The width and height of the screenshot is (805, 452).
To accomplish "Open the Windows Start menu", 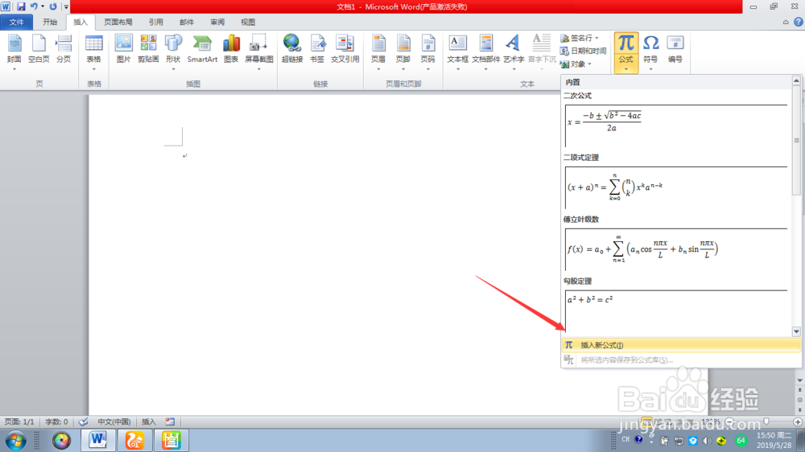I will click(16, 440).
